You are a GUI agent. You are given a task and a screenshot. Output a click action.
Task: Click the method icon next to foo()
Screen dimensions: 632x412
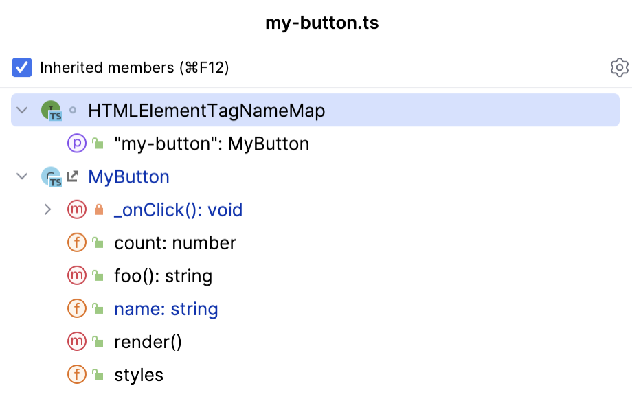(76, 275)
